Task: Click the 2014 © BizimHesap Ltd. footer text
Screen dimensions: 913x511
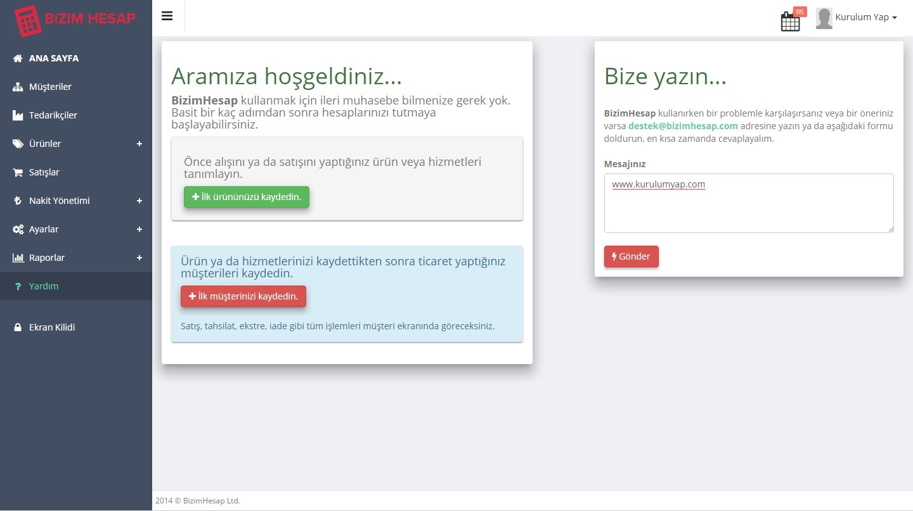Action: click(x=198, y=501)
